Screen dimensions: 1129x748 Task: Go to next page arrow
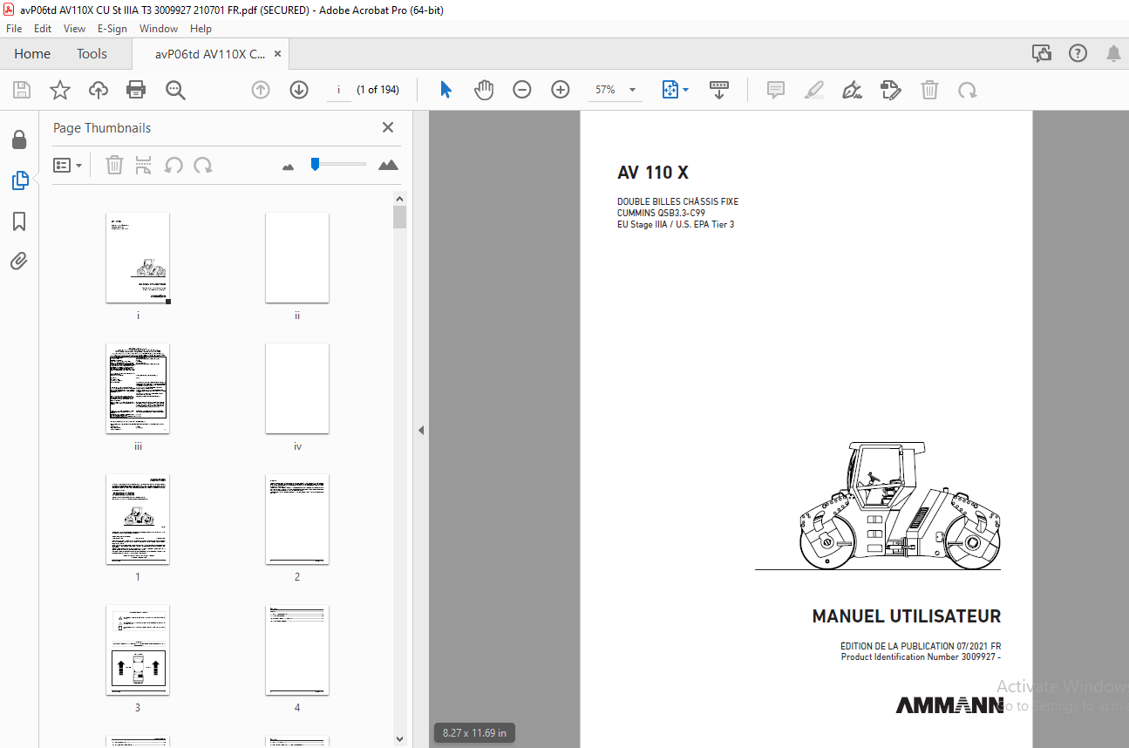point(299,90)
